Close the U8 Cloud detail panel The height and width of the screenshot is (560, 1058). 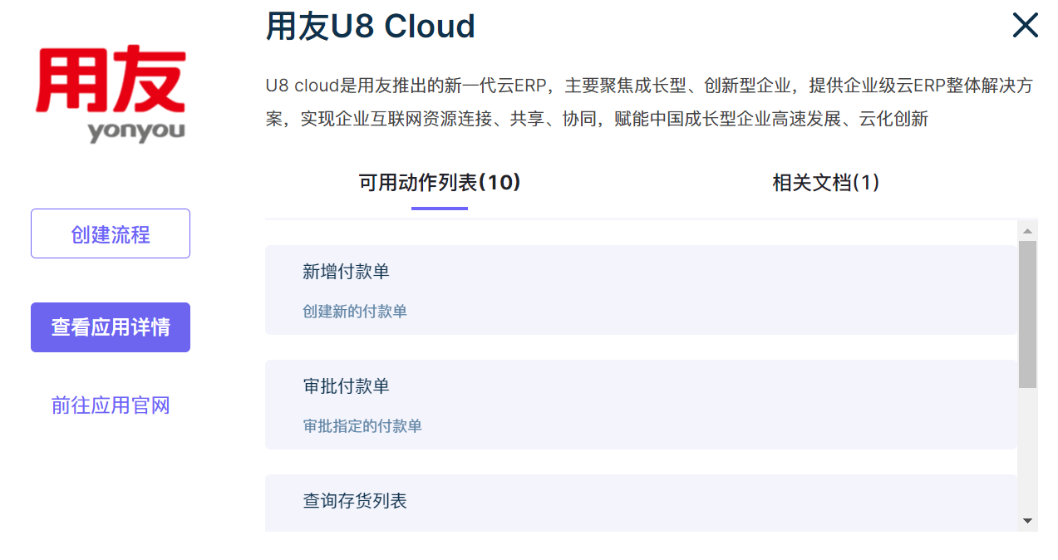pos(1025,26)
